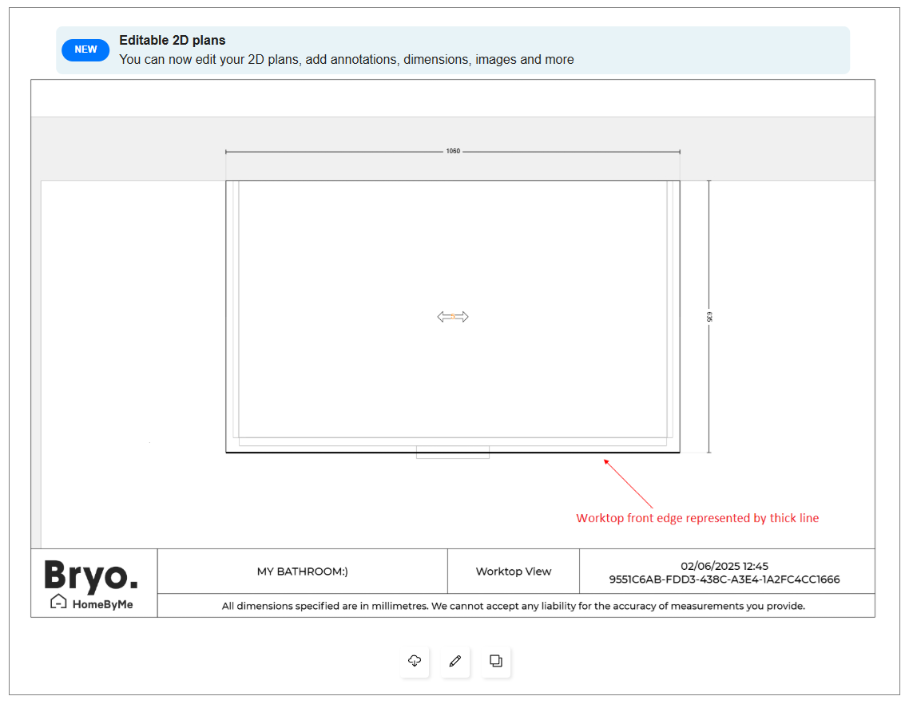Click the MY BATHROOM:) project title cell
905x704 pixels.
302,572
